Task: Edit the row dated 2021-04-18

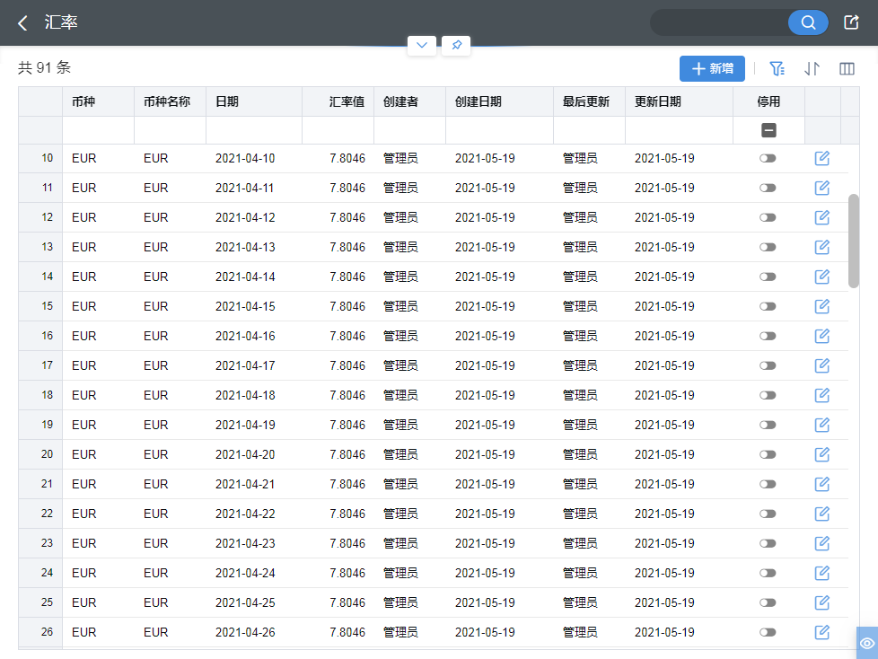Action: [822, 395]
